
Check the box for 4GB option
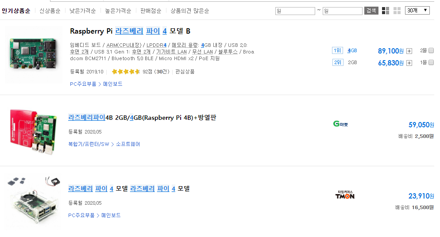431,50
